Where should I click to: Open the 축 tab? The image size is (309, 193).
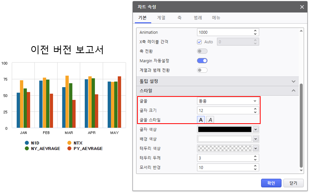[x=179, y=18]
